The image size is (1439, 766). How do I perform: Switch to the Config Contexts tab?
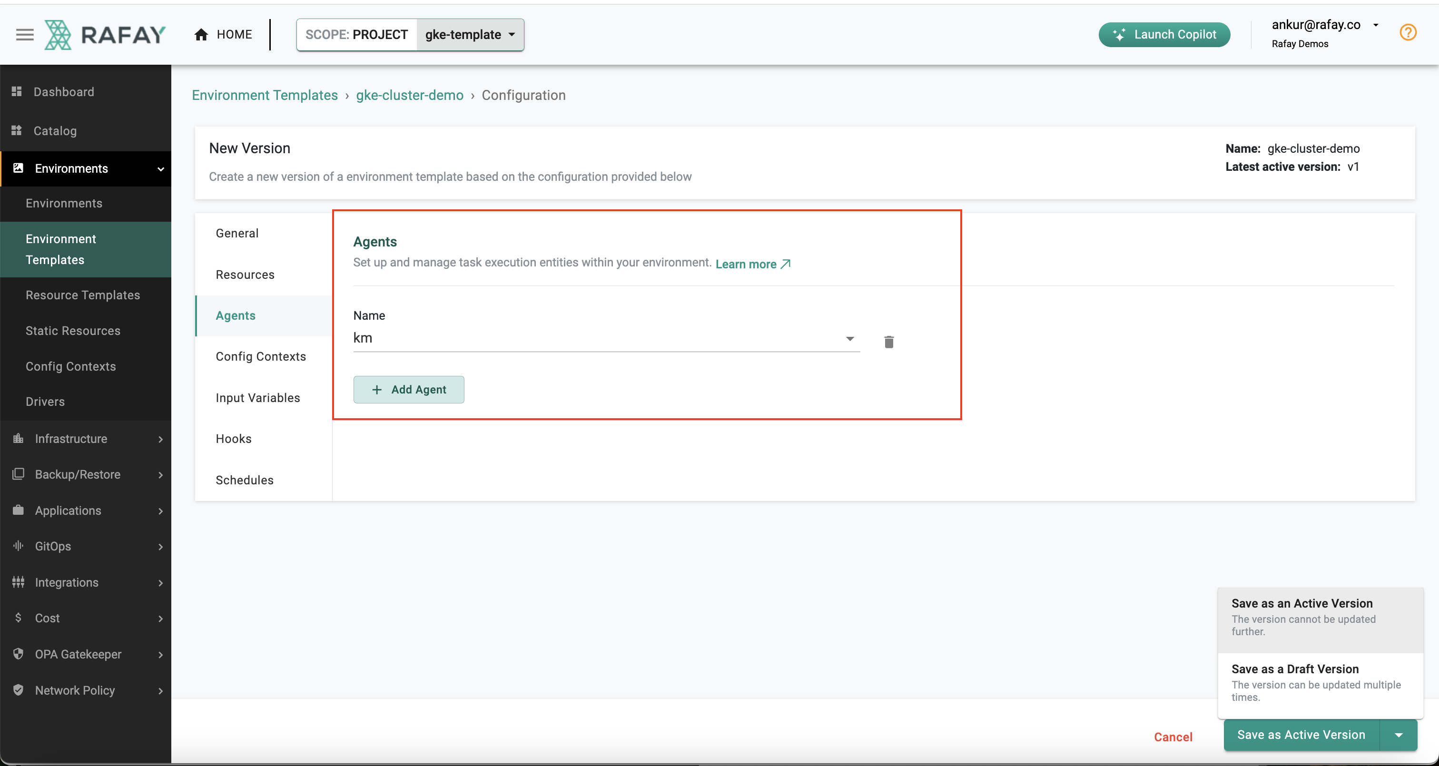tap(264, 356)
